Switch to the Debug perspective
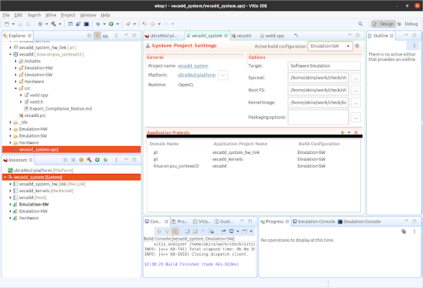Screen dimensions: 423x288 pyautogui.click(x=408, y=24)
